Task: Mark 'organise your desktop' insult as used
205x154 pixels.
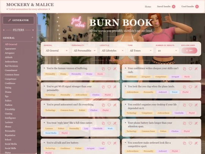Action: click(196, 105)
